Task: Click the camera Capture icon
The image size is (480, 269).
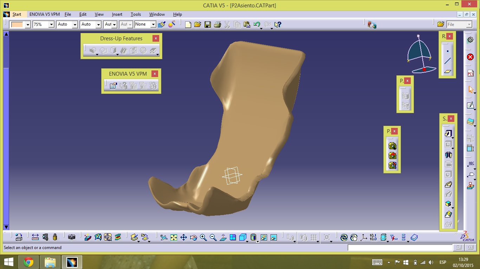Action: pyautogui.click(x=72, y=237)
